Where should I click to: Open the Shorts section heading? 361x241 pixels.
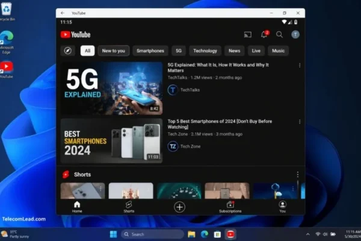(82, 175)
